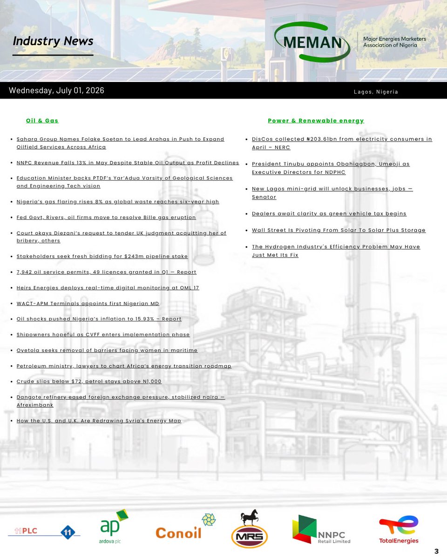Open Oyetola women in maritime article
This screenshot has width=447, height=559.
107,350
